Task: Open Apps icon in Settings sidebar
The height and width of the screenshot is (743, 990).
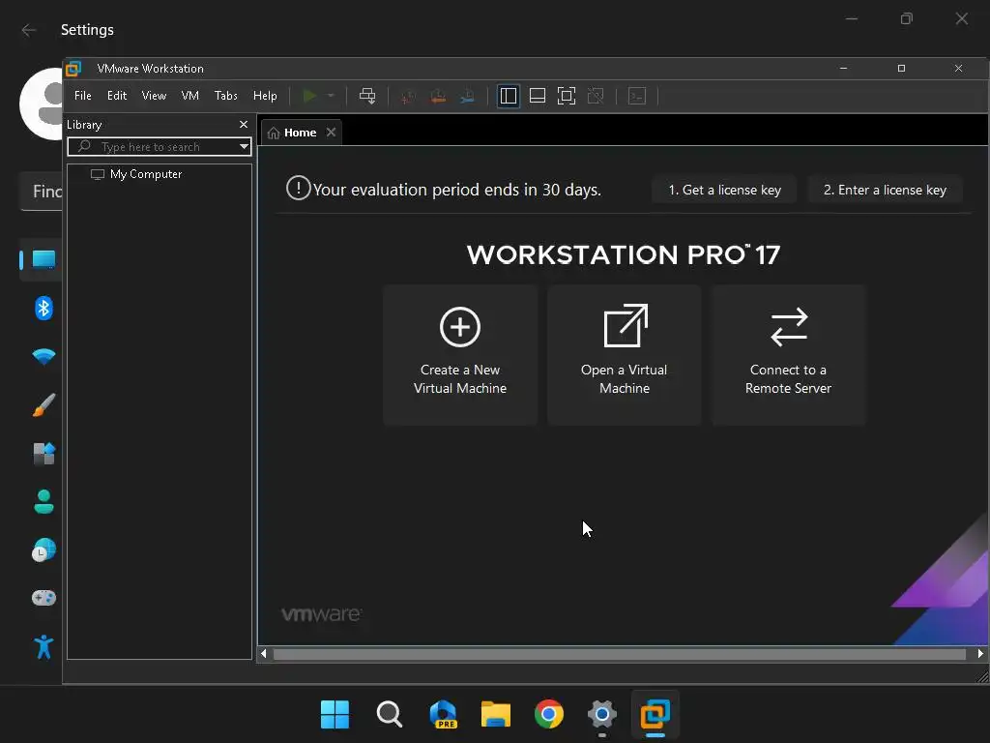Action: click(x=44, y=453)
